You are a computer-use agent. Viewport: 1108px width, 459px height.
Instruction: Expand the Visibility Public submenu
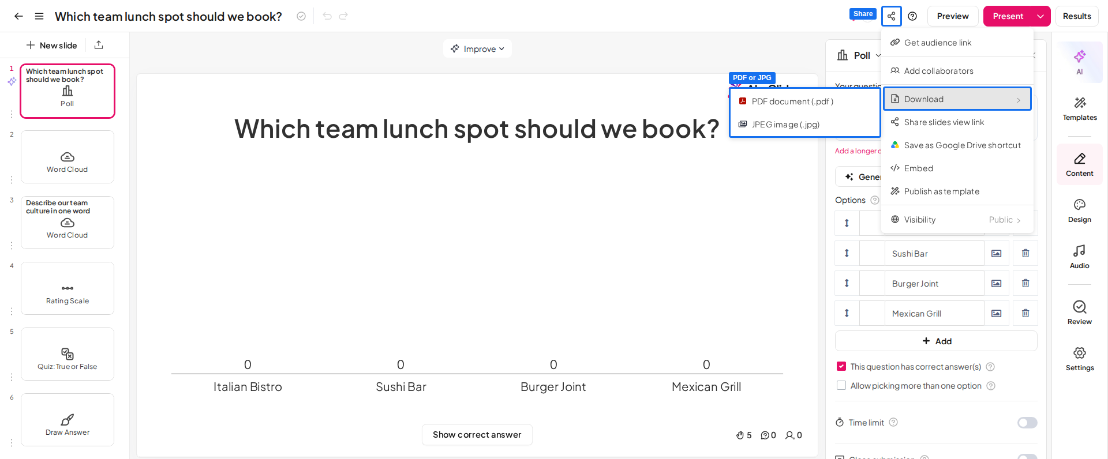[957, 220]
